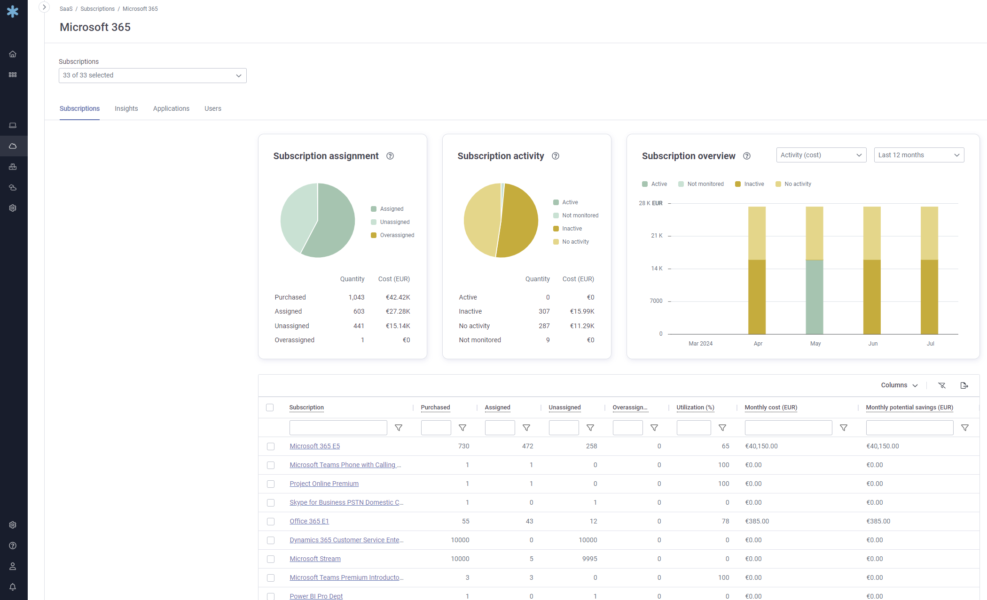The height and width of the screenshot is (600, 987).
Task: Click the asterisk logo in the sidebar
Action: 13,11
